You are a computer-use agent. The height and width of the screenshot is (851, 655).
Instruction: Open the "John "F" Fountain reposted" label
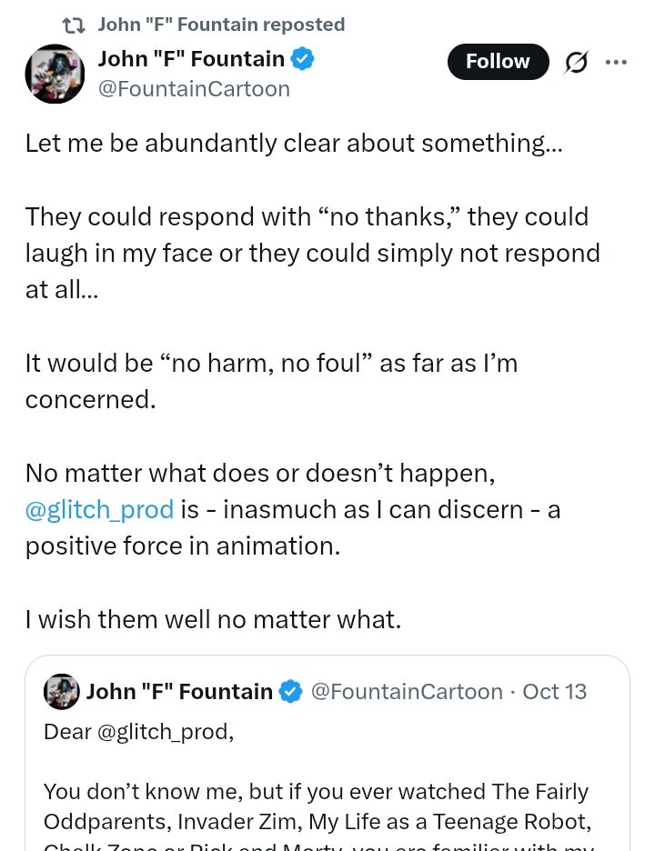pyautogui.click(x=221, y=25)
